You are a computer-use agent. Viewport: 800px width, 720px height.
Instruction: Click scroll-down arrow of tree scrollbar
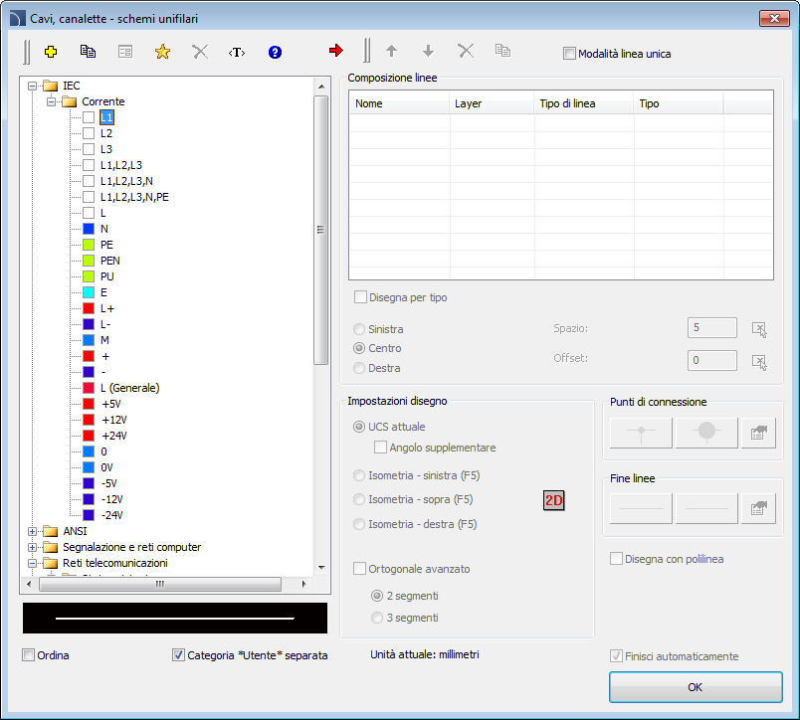[321, 568]
